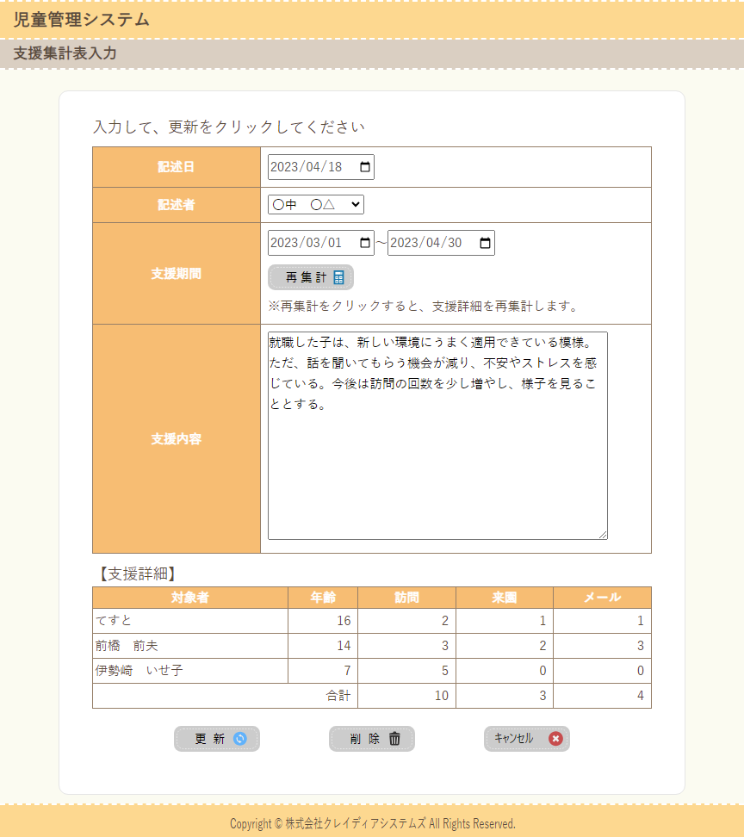Screen dimensions: 744x837
Task: Click the メール column header
Action: pos(602,598)
